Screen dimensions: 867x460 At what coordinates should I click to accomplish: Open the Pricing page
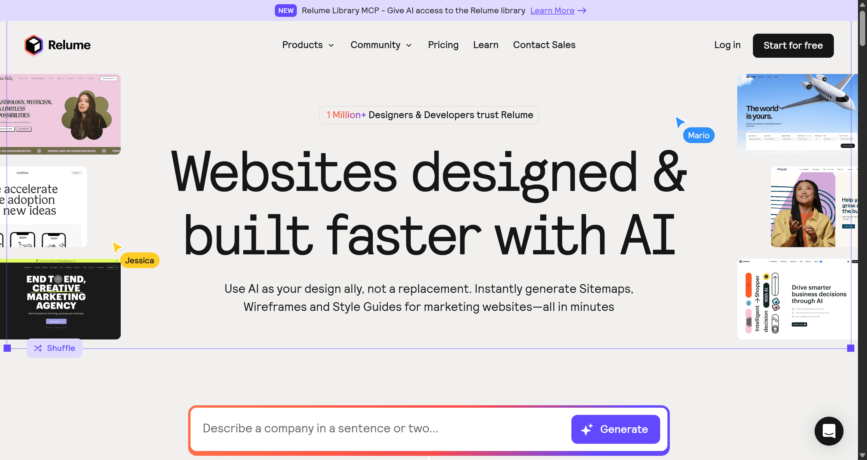[x=443, y=45]
